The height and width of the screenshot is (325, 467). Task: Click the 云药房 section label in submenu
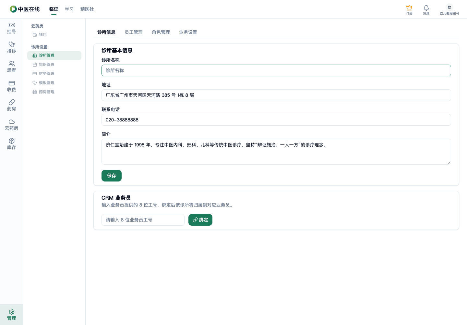point(37,26)
